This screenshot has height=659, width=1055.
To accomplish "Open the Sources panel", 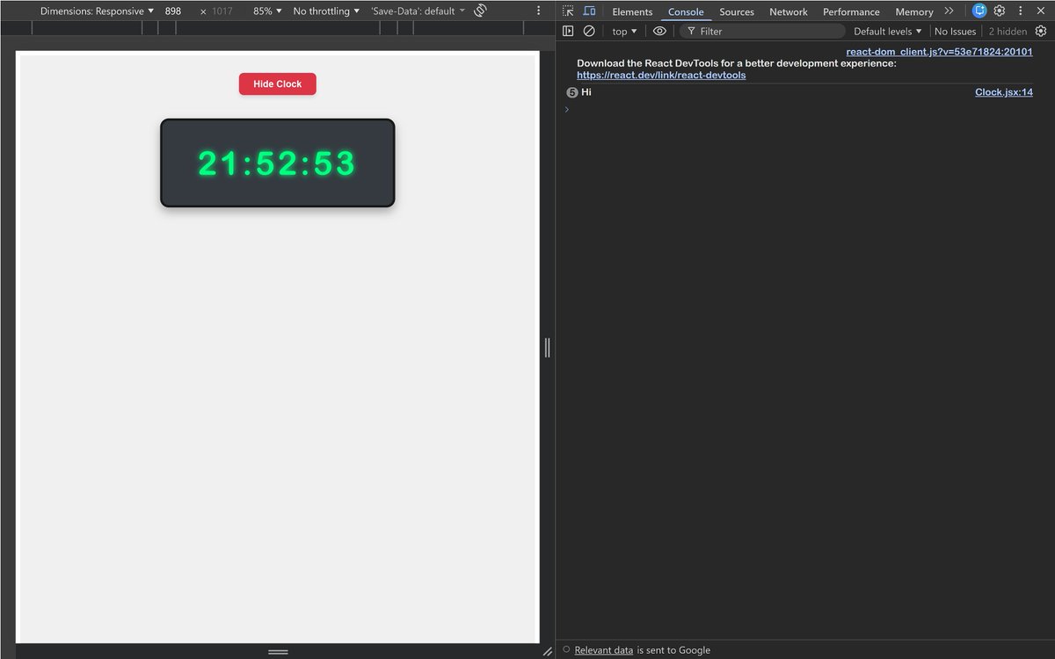I will pos(737,11).
